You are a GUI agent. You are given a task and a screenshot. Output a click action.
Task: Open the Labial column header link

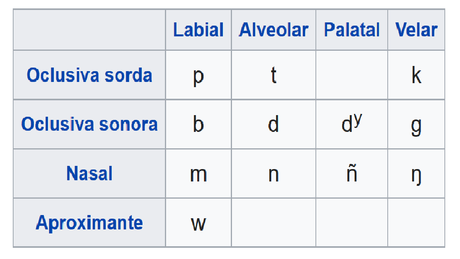click(198, 30)
